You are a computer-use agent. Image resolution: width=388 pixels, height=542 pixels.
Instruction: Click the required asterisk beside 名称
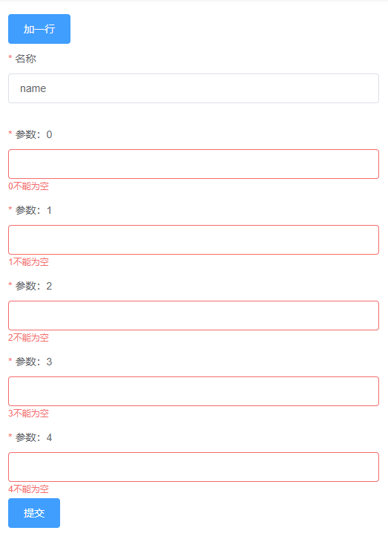point(10,57)
